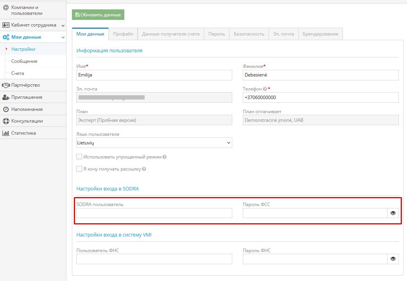Click the help icon next to Телефон
Viewport: 407px width, 281px height.
pyautogui.click(x=265, y=89)
